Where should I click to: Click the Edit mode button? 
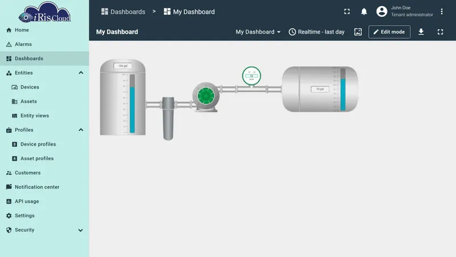point(389,32)
